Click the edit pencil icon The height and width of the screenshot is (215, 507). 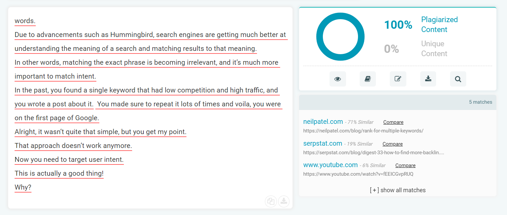[398, 79]
